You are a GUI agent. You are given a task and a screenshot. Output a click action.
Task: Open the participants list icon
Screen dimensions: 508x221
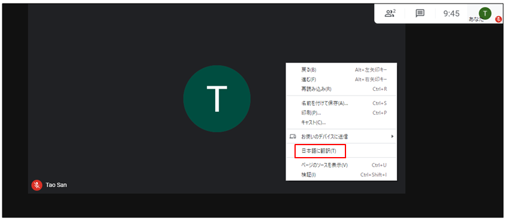point(390,13)
